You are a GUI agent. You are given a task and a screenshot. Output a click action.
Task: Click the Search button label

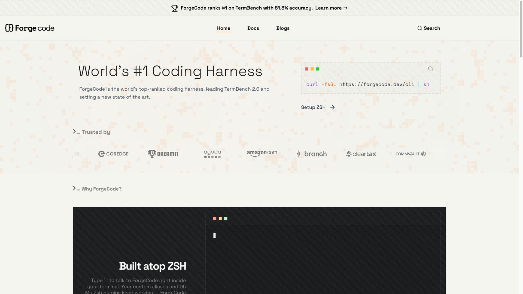click(432, 28)
